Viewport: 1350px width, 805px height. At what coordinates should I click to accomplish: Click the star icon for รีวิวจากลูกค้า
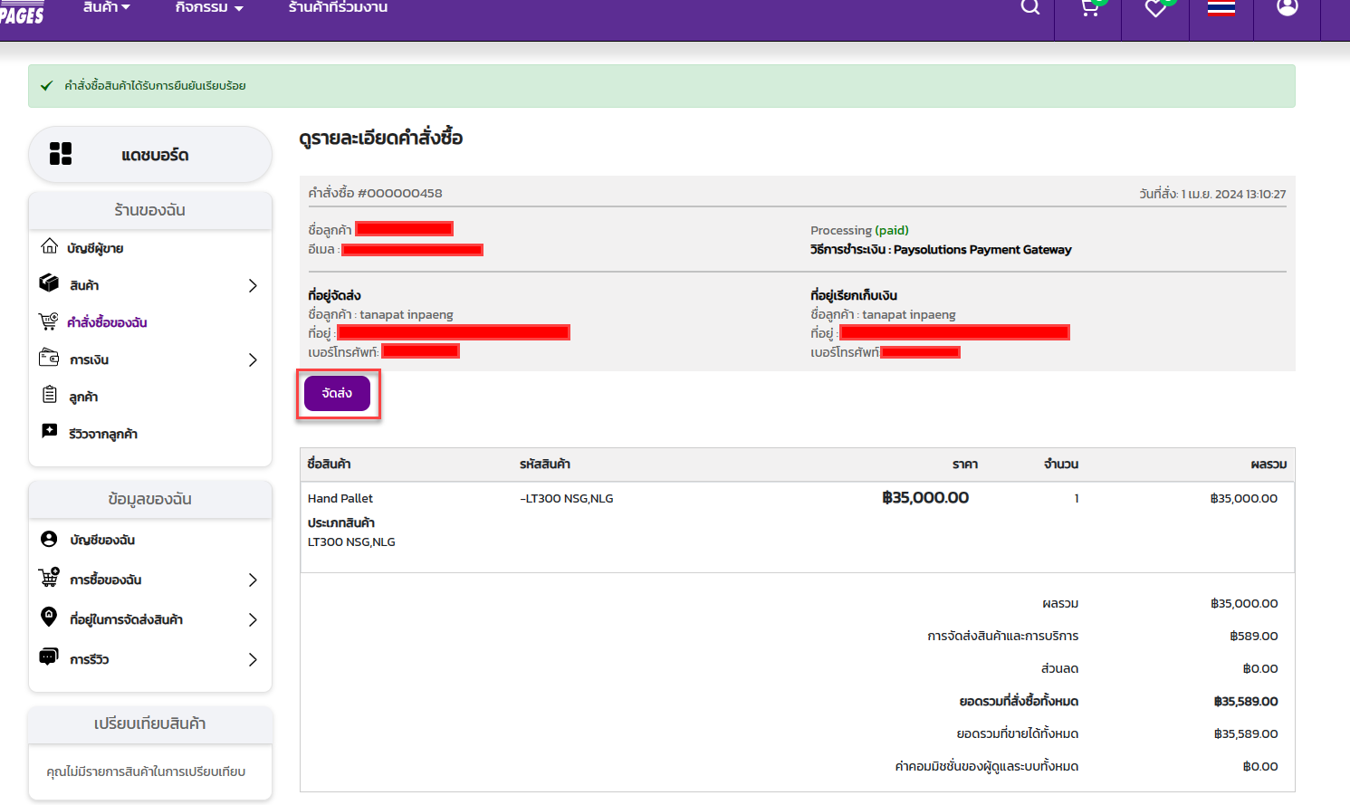[x=50, y=432]
